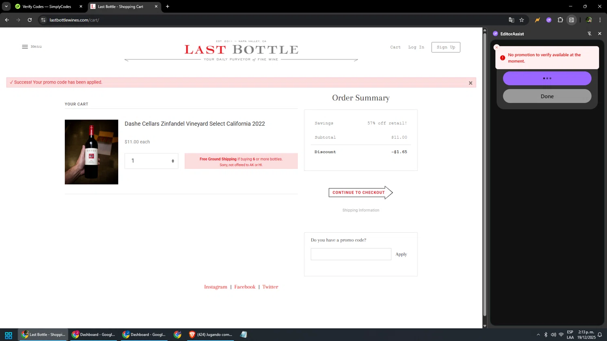Click the Sign Up button
607x341 pixels.
click(x=446, y=47)
